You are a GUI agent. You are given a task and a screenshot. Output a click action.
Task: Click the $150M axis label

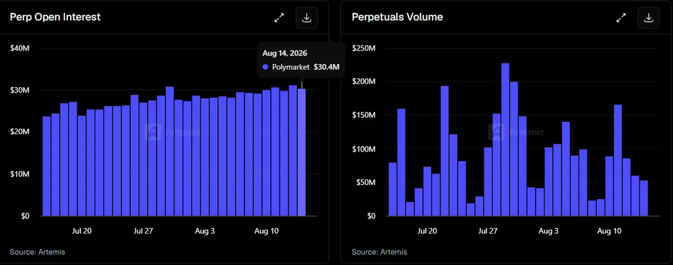[363, 115]
